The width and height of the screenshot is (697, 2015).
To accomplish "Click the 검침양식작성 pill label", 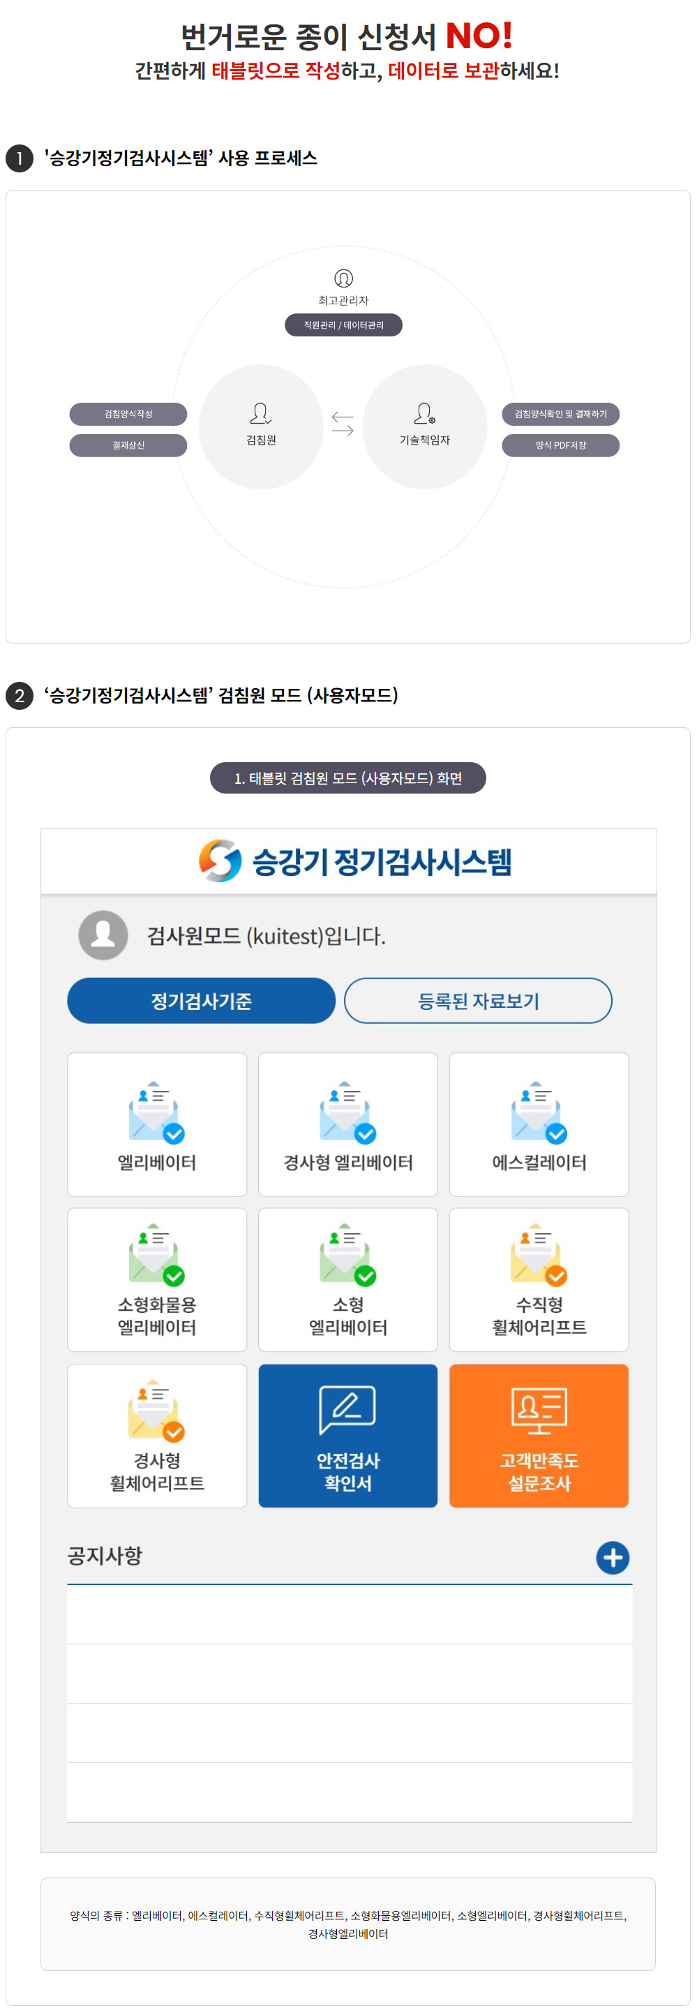I will tap(128, 414).
